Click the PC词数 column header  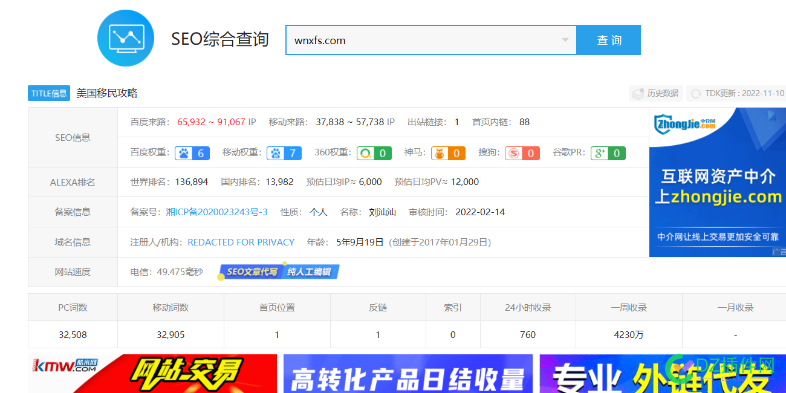click(73, 308)
